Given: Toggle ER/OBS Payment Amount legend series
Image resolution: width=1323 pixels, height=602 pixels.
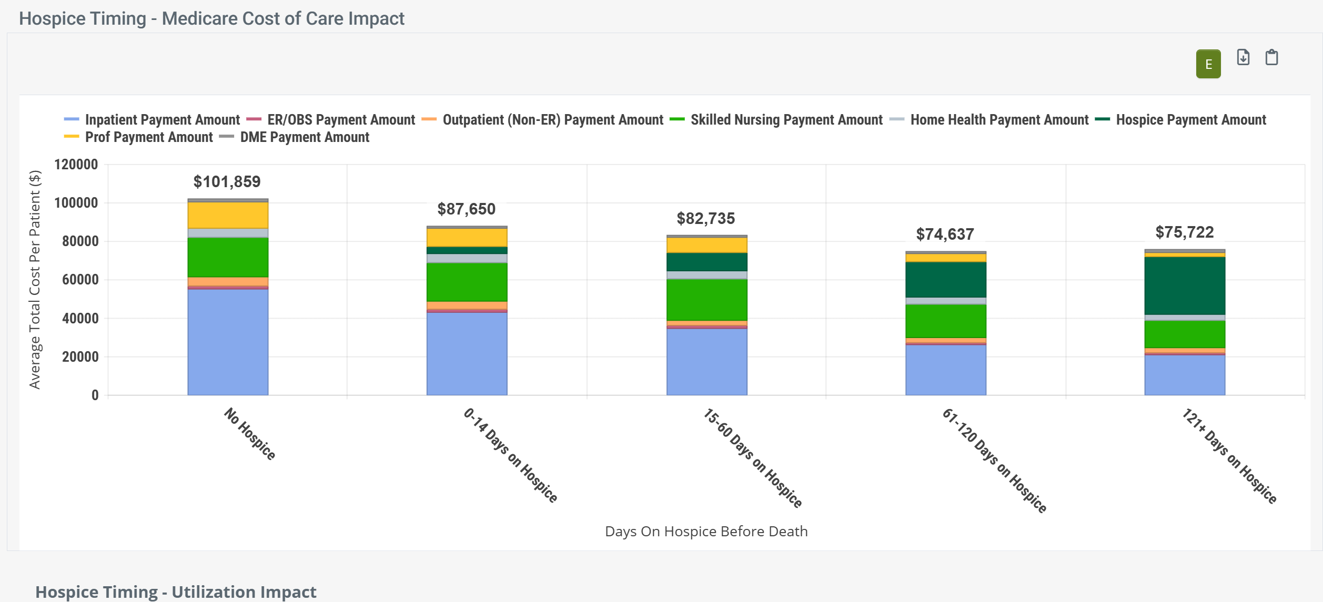Looking at the screenshot, I should coord(340,120).
